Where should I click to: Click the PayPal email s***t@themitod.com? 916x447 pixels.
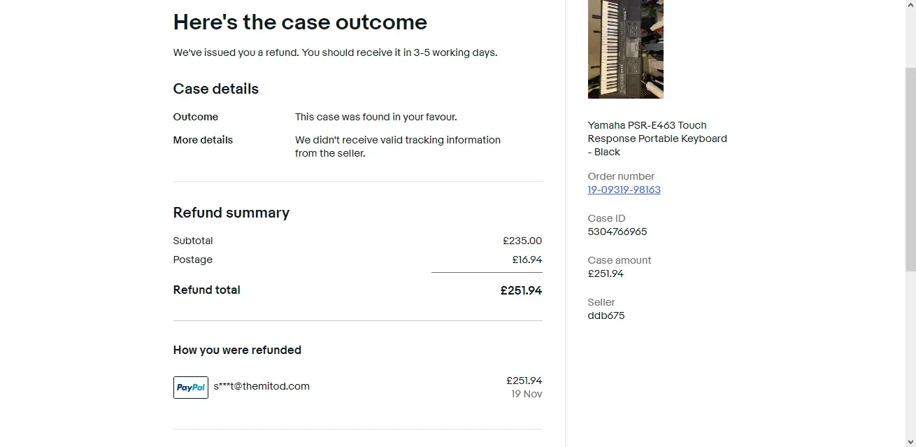(262, 386)
